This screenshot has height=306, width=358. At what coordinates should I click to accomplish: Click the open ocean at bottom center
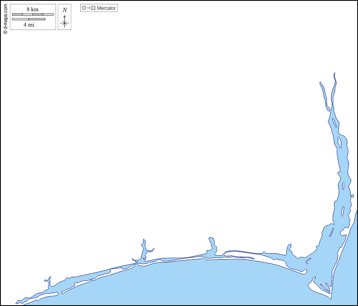[x=193, y=288]
